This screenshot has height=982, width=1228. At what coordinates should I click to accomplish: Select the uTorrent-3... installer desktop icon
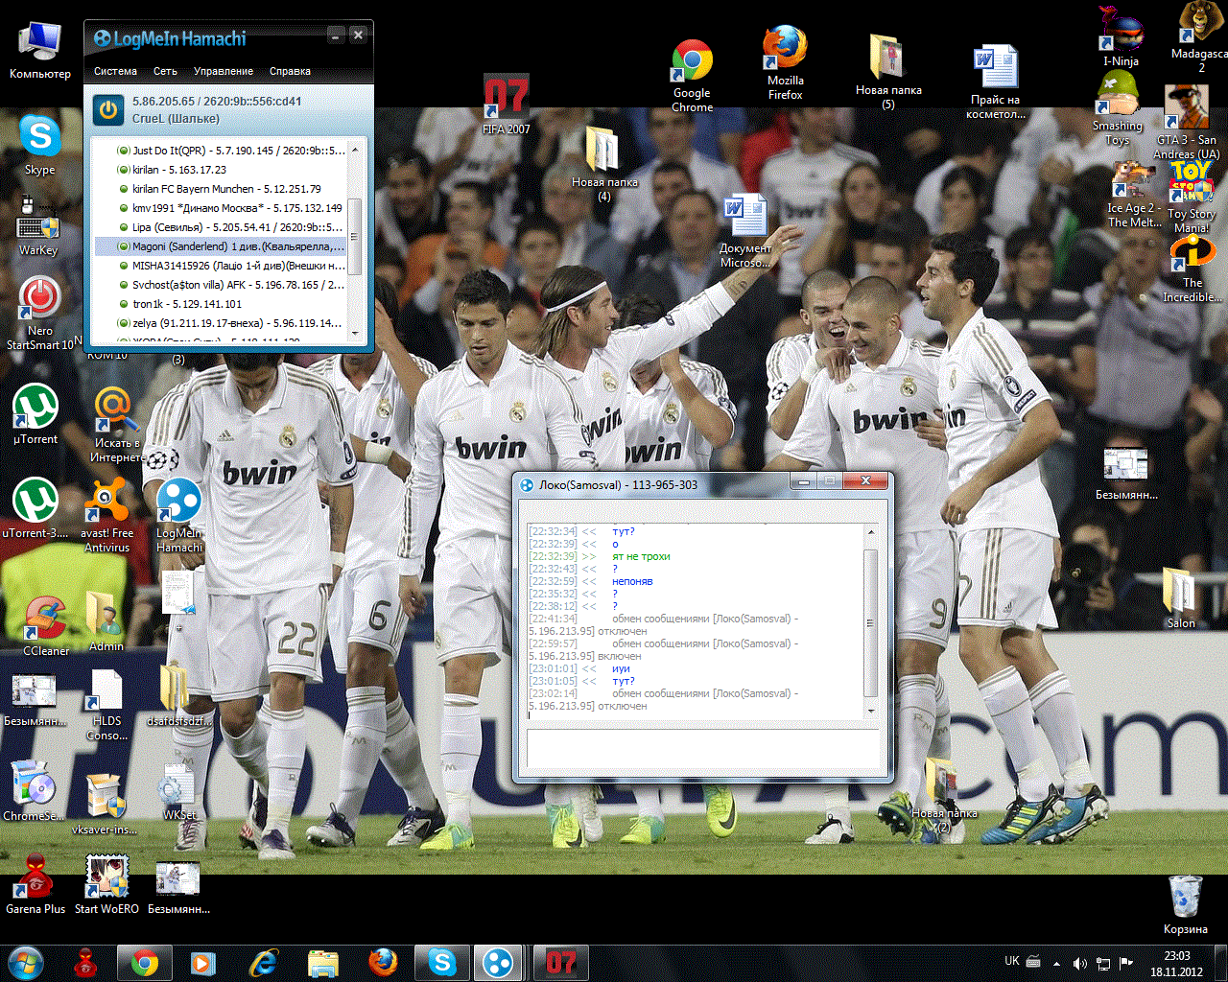(x=35, y=508)
